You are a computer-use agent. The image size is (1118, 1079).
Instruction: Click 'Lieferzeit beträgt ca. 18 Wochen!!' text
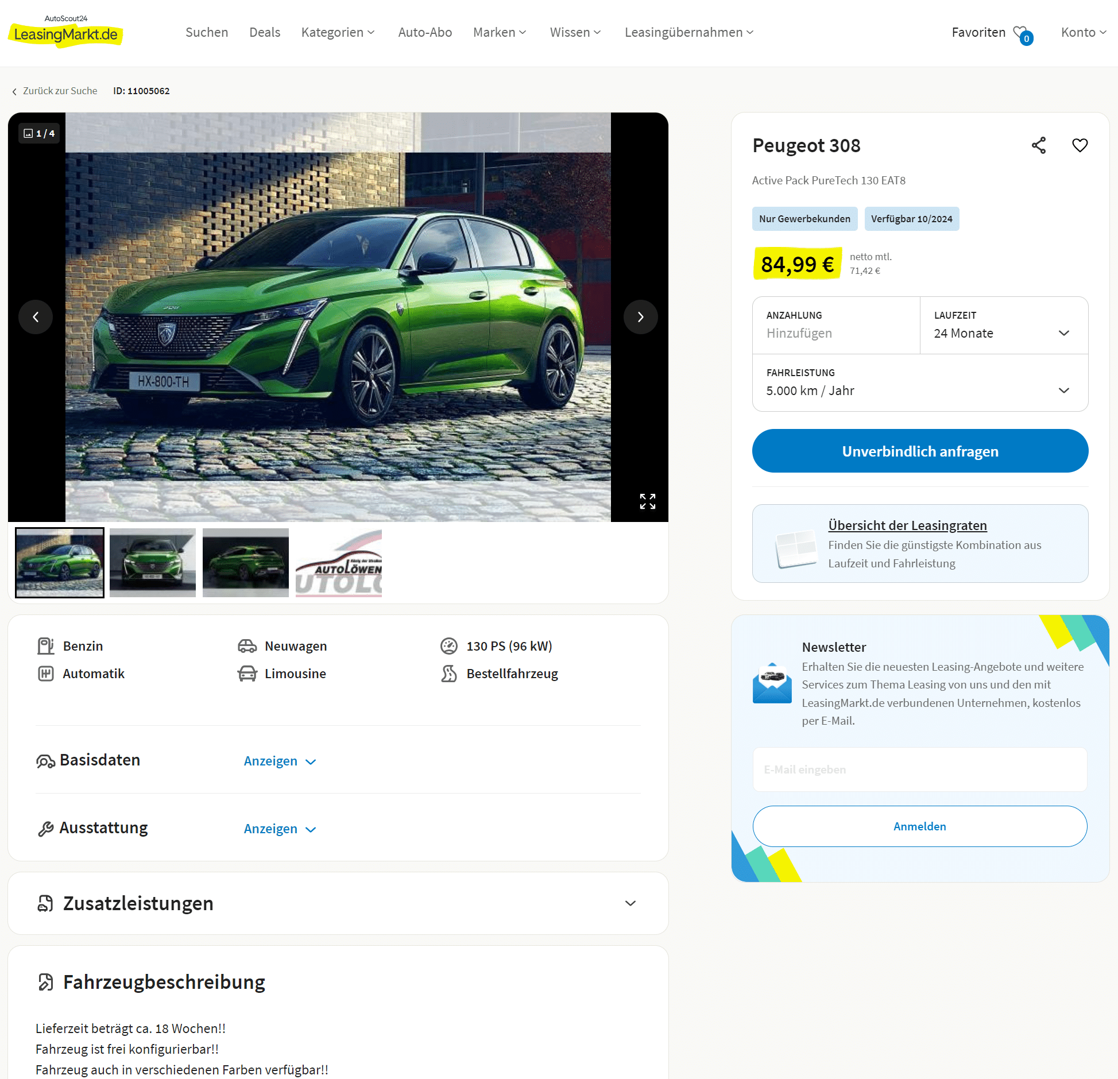130,1028
